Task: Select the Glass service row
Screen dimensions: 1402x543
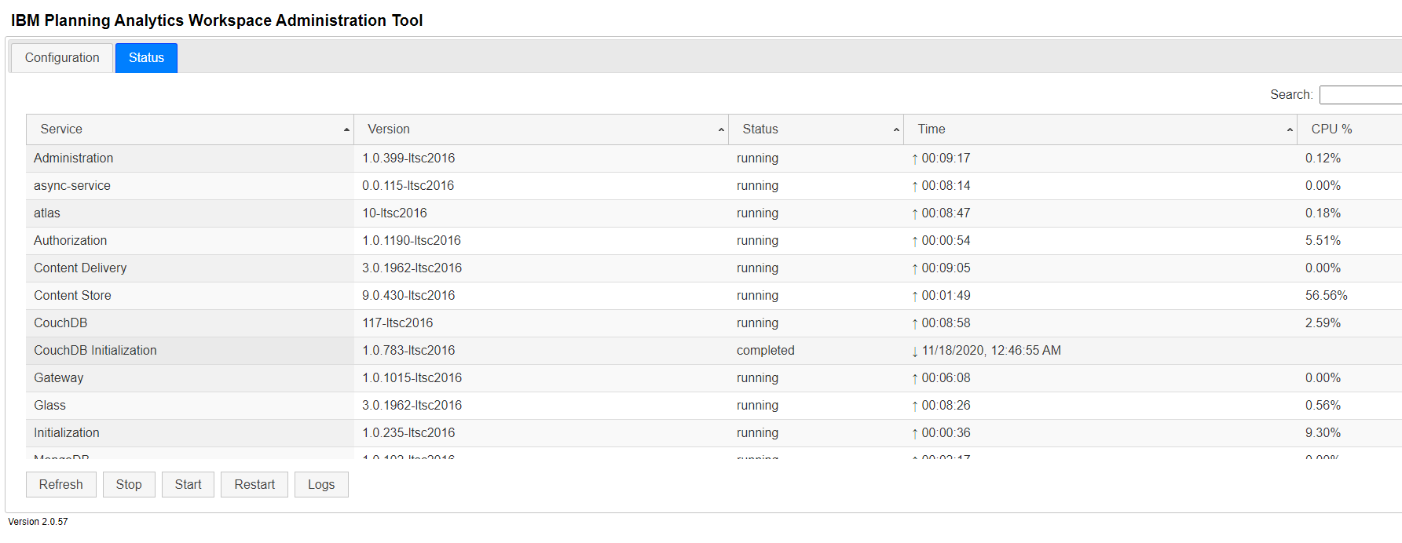Action: [714, 406]
